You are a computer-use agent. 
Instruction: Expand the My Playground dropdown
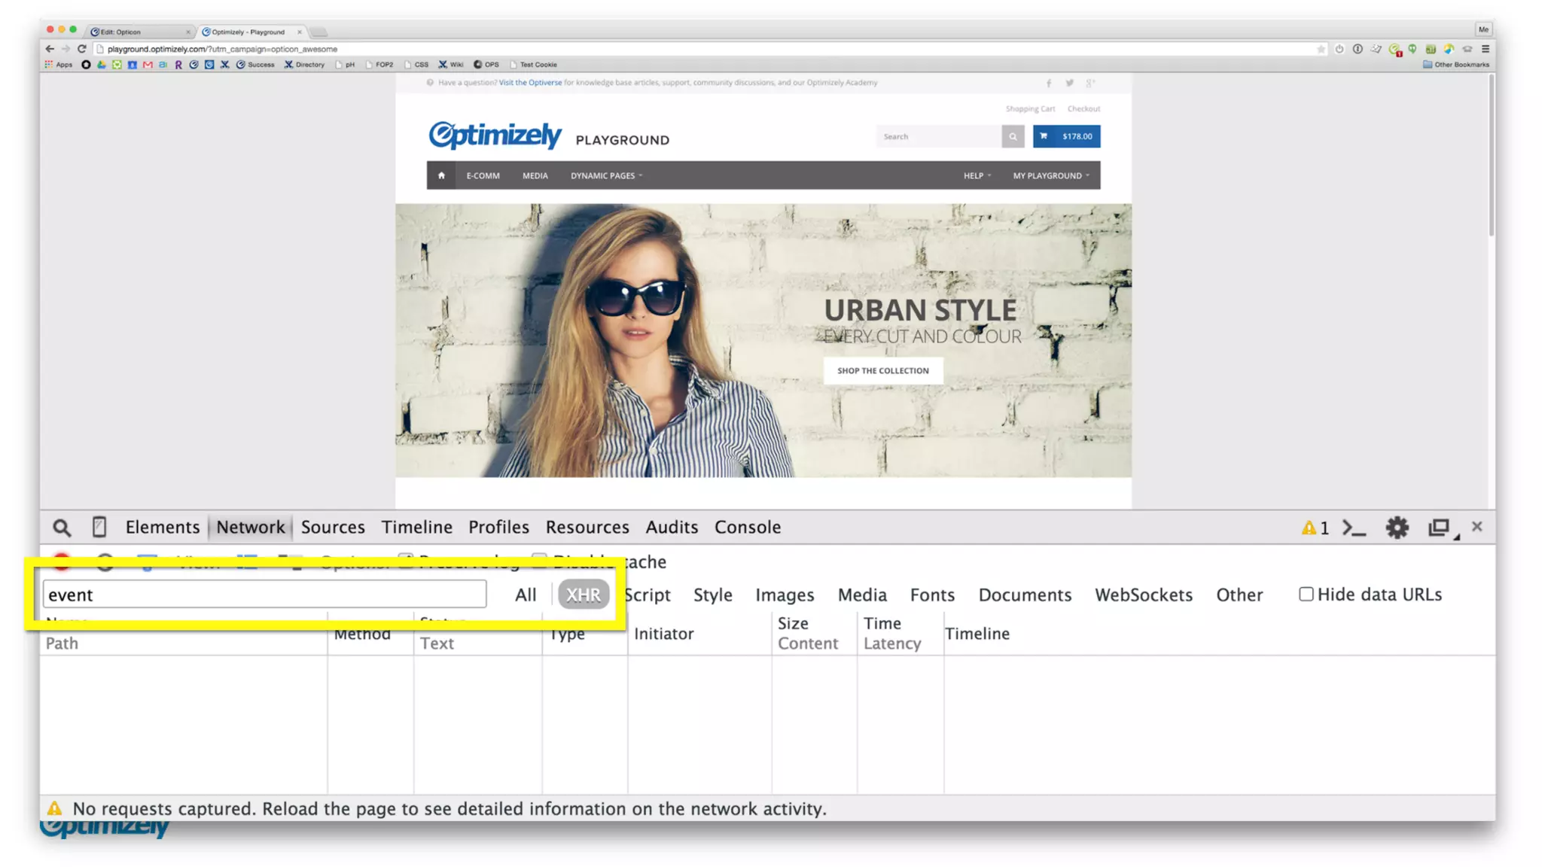(x=1050, y=175)
